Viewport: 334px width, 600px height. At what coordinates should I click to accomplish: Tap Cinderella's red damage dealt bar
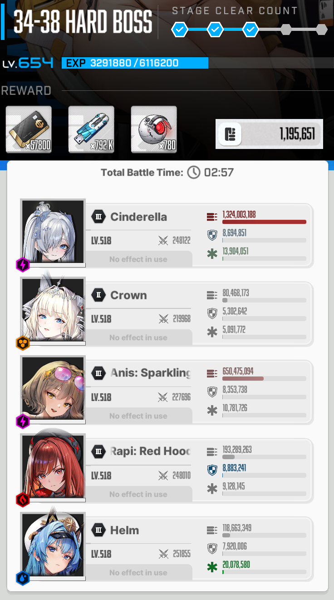point(264,222)
